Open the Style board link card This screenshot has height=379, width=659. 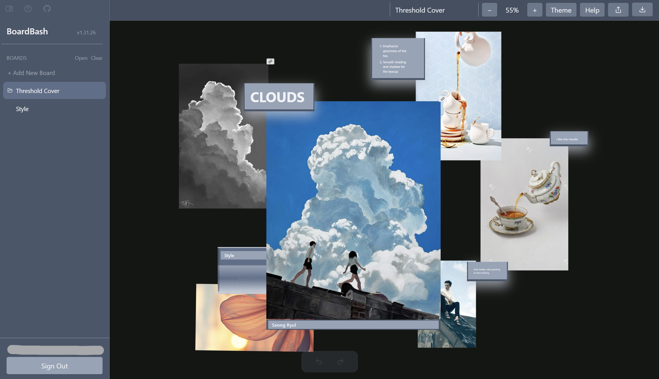click(x=242, y=270)
